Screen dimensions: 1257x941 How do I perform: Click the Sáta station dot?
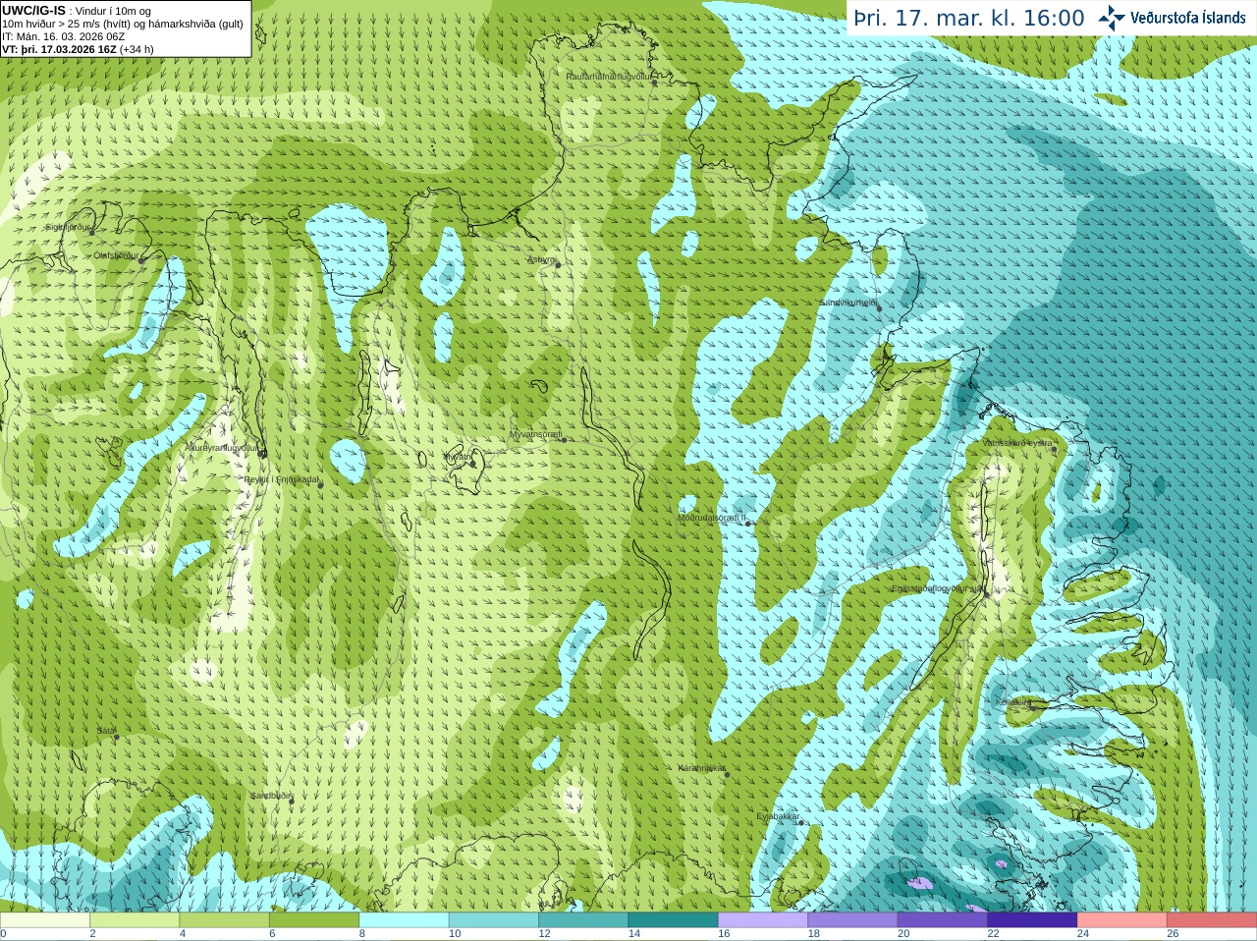[x=116, y=737]
